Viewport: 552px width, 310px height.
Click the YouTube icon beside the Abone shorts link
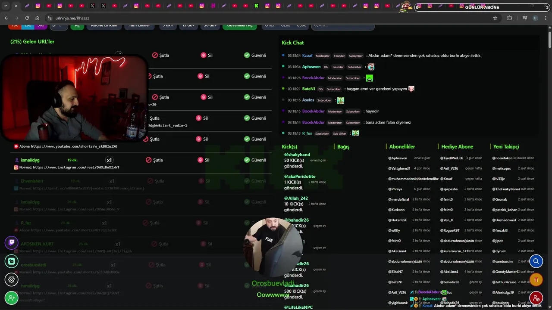pos(16,146)
